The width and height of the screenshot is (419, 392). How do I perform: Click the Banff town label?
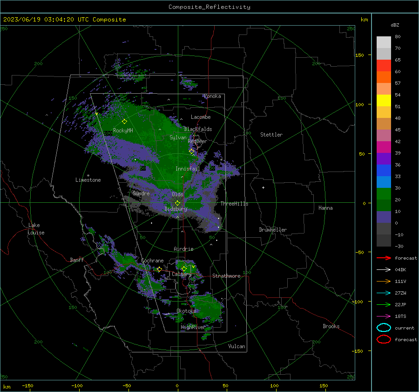coord(77,260)
